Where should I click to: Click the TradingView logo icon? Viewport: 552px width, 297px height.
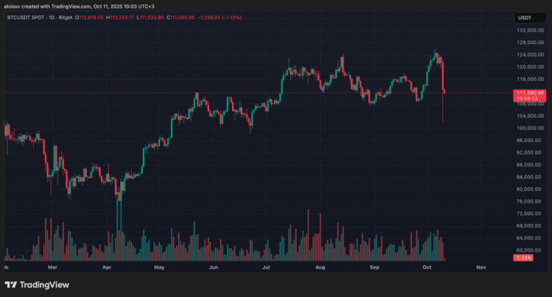click(x=10, y=285)
